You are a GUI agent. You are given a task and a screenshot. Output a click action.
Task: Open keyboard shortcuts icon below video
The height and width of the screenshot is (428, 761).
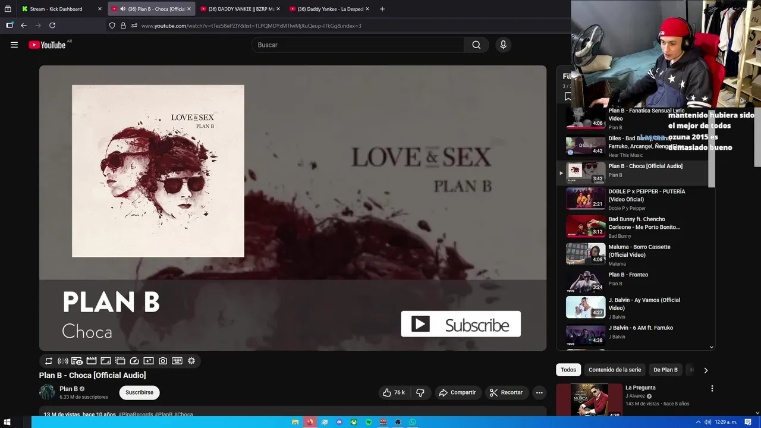[177, 361]
